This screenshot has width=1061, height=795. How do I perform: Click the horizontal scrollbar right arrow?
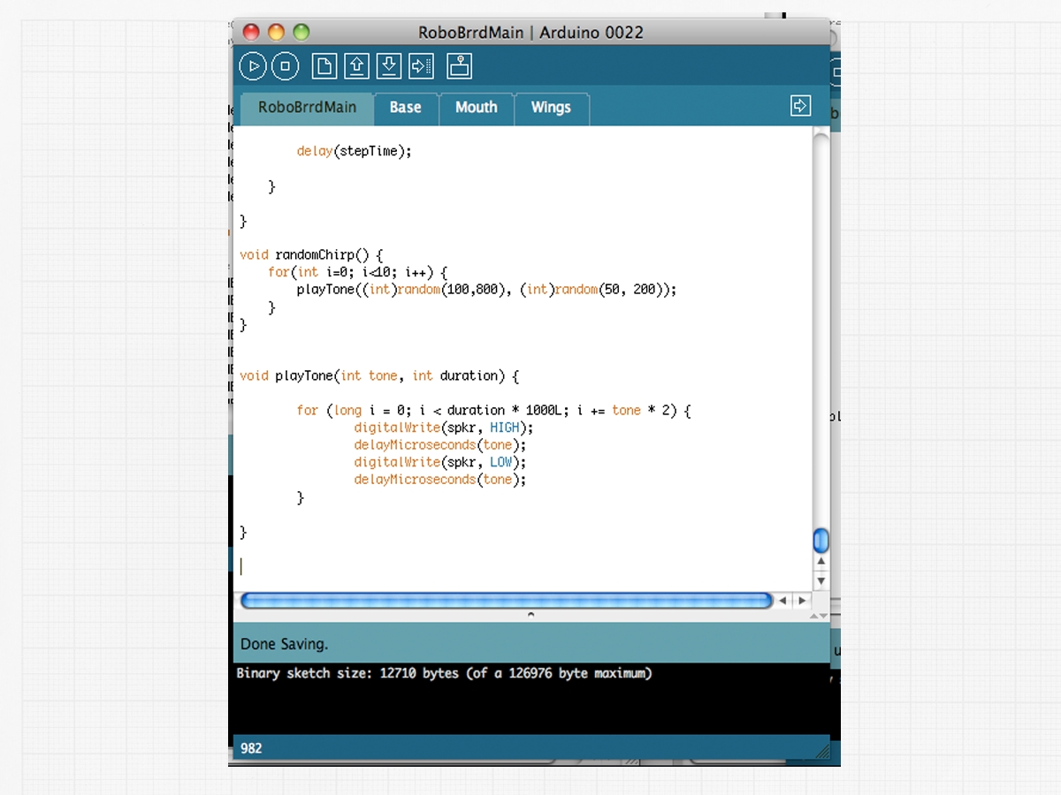[802, 601]
